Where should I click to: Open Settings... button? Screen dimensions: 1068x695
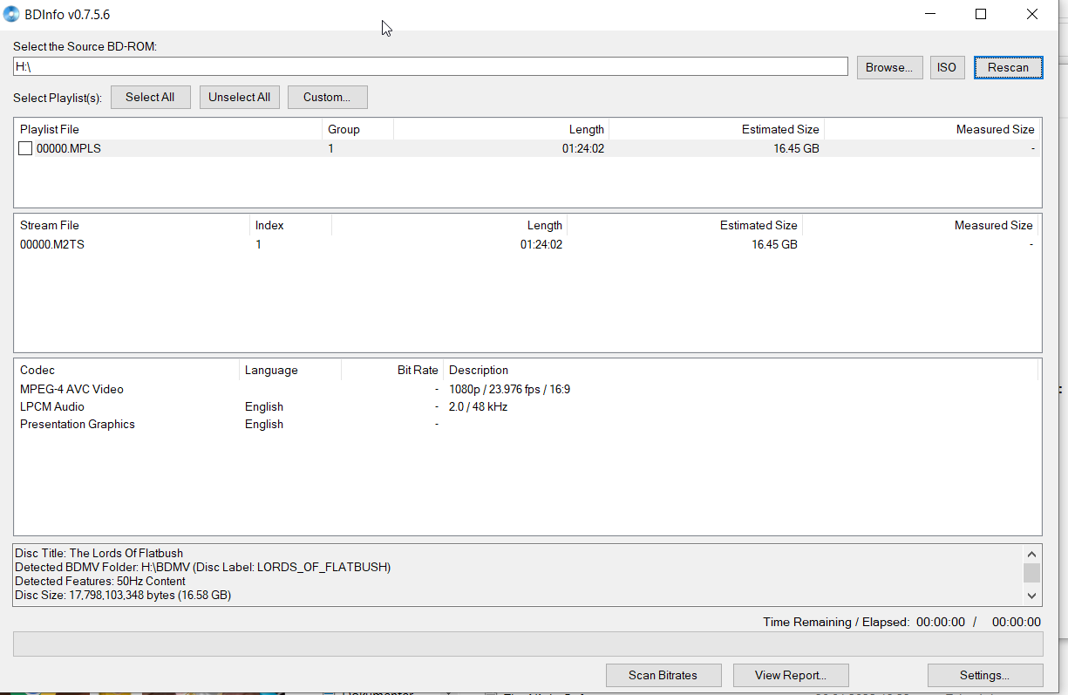coord(985,675)
